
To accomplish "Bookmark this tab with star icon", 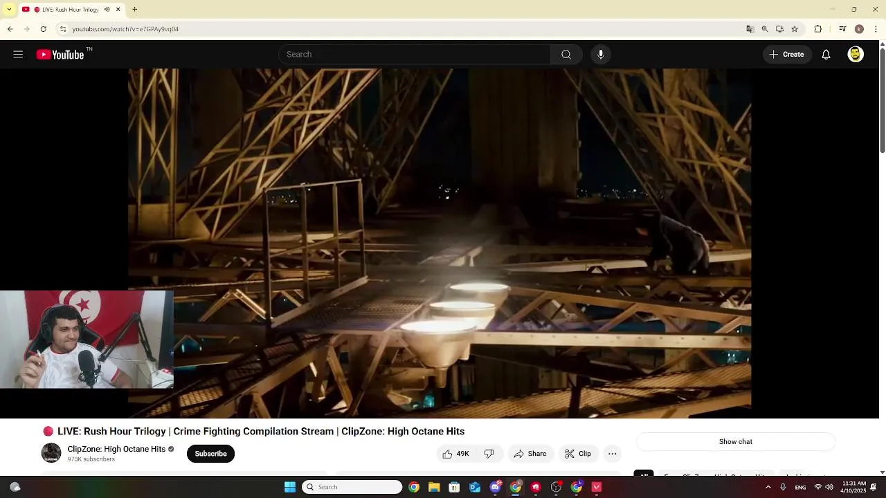I will (x=795, y=29).
